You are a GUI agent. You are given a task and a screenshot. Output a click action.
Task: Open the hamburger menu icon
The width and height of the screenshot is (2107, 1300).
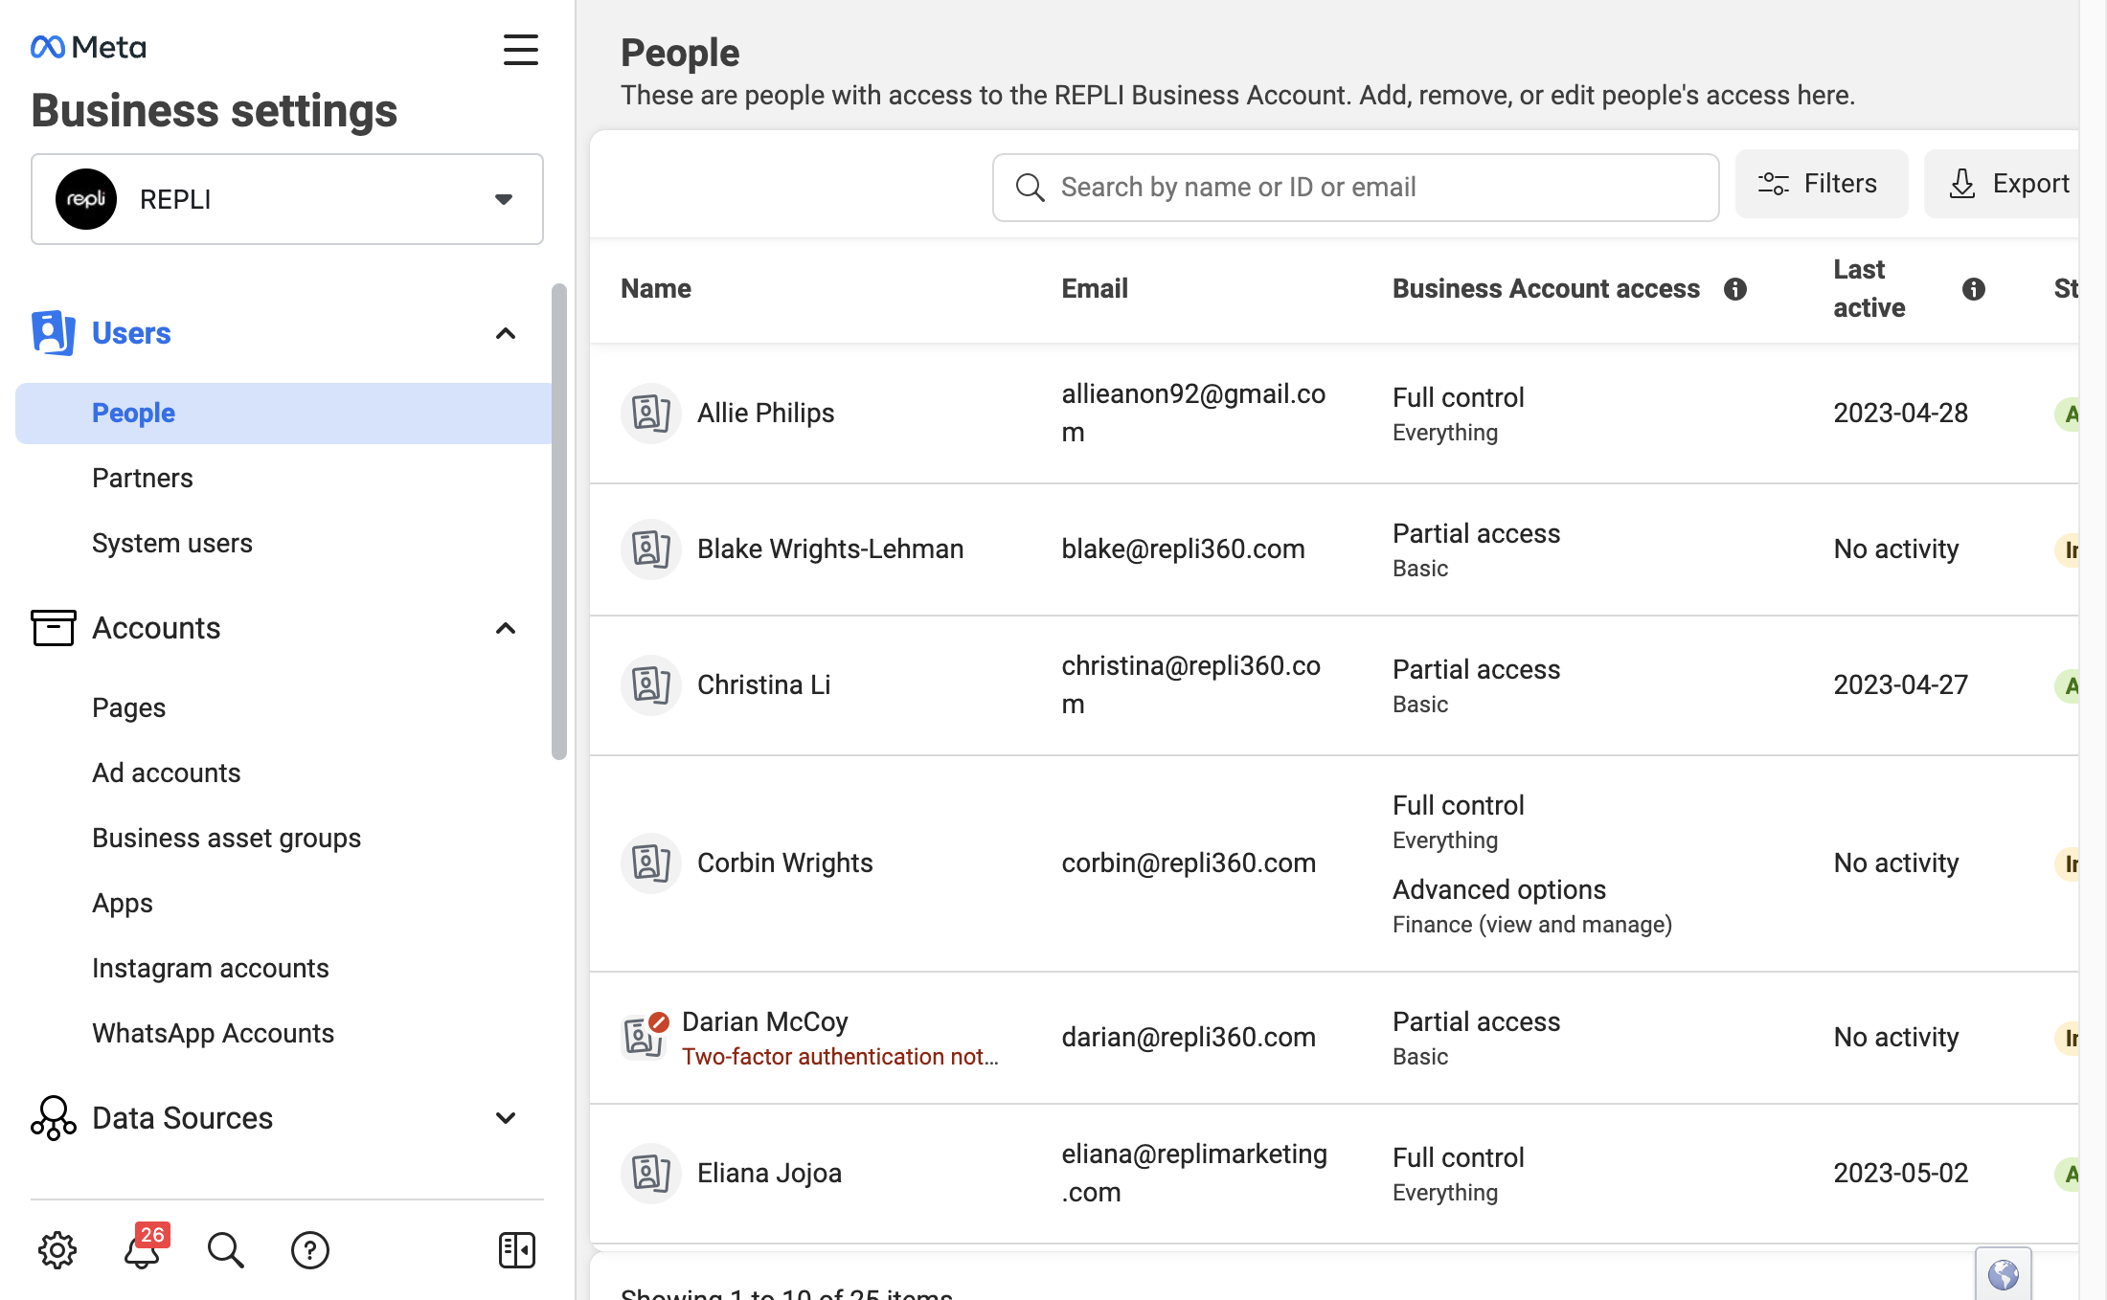521,50
